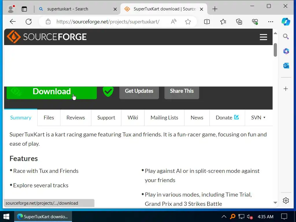The height and width of the screenshot is (222, 296).
Task: Open the Wiki tab
Action: point(133,118)
